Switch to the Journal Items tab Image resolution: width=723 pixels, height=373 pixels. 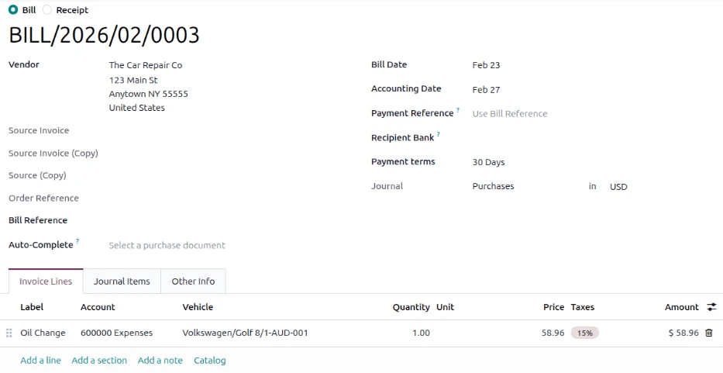[x=122, y=281]
